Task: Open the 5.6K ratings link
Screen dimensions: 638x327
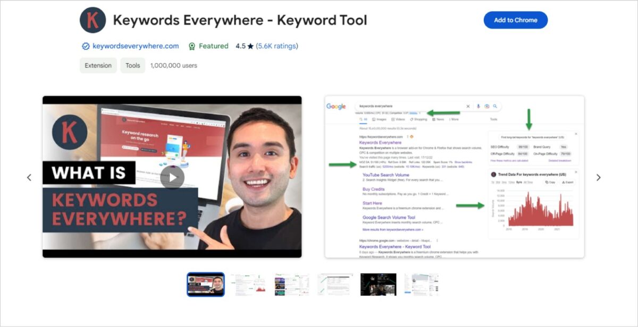Action: (x=276, y=46)
